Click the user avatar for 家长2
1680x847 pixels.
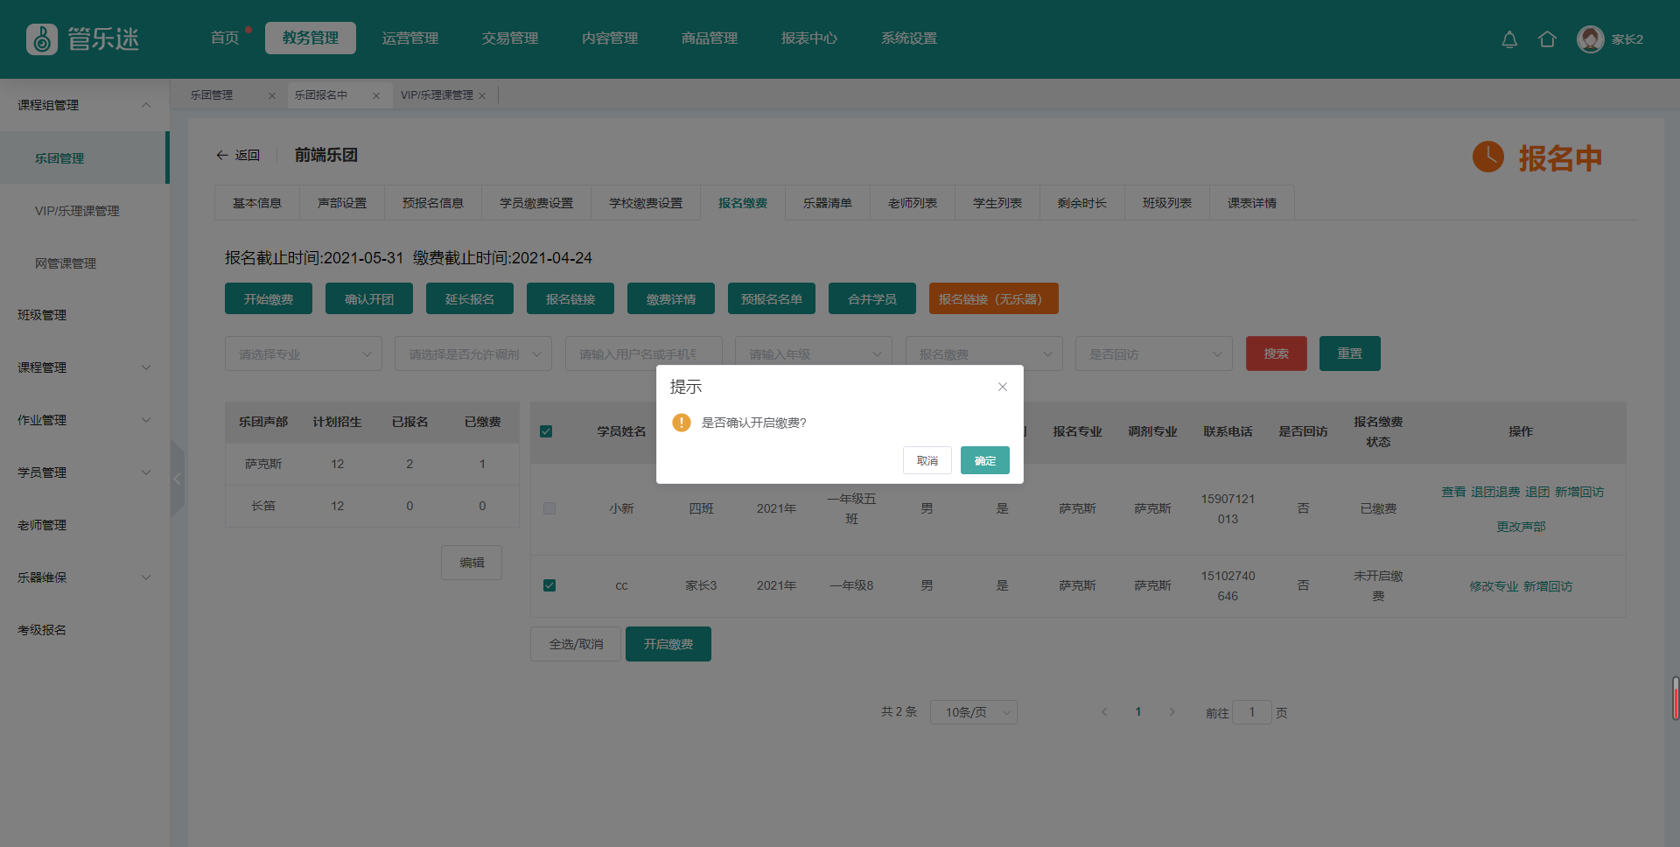tap(1590, 39)
